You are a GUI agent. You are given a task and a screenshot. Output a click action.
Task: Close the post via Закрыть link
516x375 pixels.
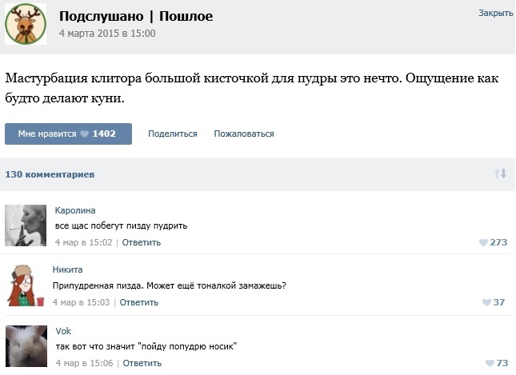point(495,13)
